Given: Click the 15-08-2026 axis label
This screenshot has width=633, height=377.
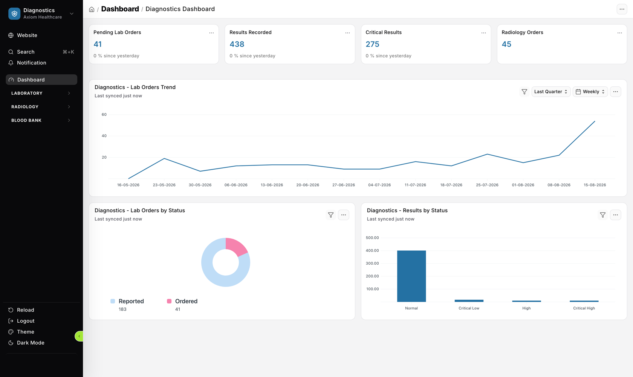Looking at the screenshot, I should tap(595, 185).
